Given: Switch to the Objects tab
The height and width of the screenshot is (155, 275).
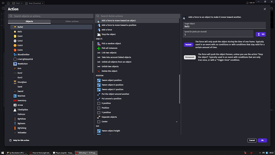Looking at the screenshot, I should point(29,22).
